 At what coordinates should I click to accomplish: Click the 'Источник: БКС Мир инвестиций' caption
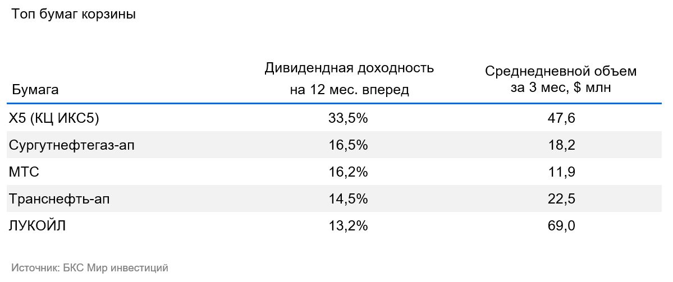[90, 268]
